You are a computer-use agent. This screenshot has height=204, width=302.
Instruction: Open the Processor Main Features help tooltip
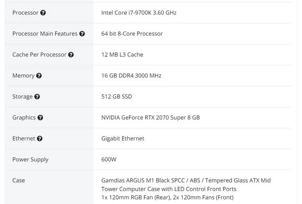(x=82, y=34)
